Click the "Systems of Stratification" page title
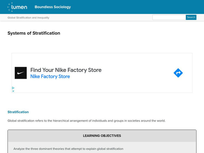The width and height of the screenshot is (204, 153). [x=34, y=33]
